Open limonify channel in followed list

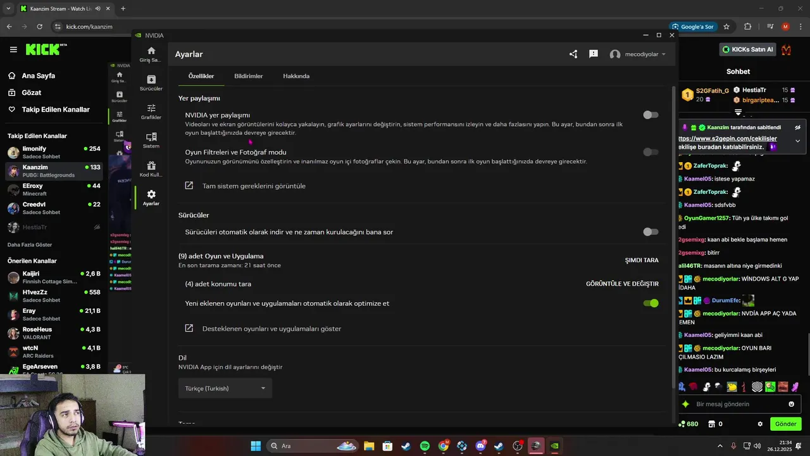click(54, 153)
